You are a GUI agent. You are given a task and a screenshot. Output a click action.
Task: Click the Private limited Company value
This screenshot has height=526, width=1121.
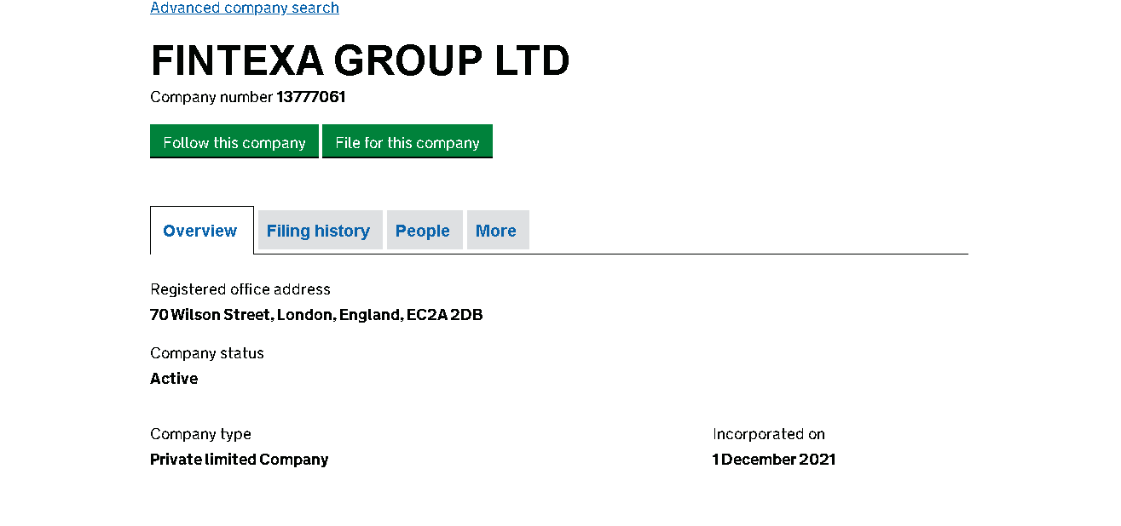click(240, 460)
